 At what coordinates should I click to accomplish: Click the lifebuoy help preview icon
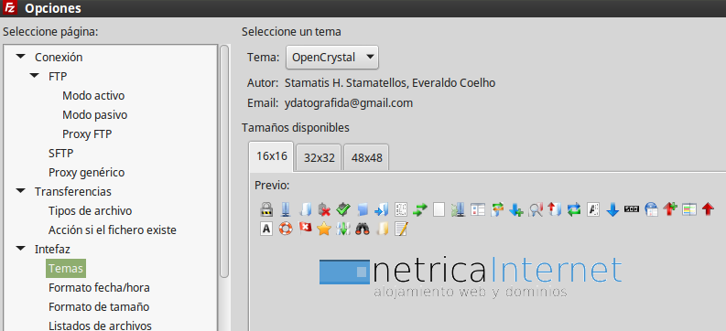pyautogui.click(x=286, y=229)
